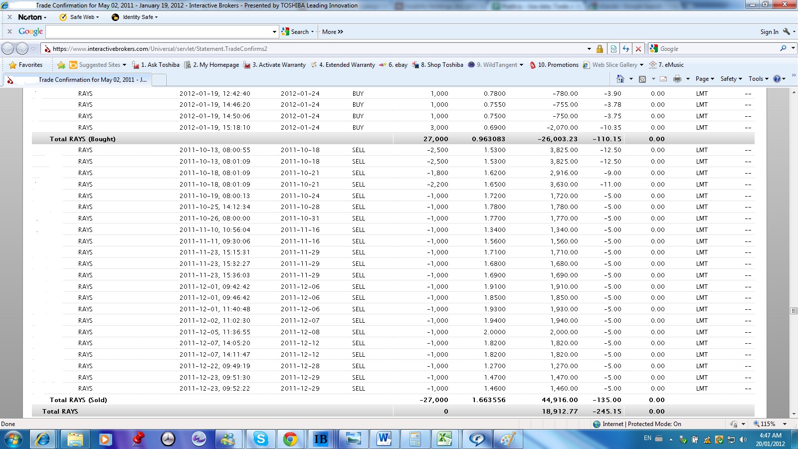The width and height of the screenshot is (798, 449).
Task: Click the Home icon in command bar
Action: [620, 79]
